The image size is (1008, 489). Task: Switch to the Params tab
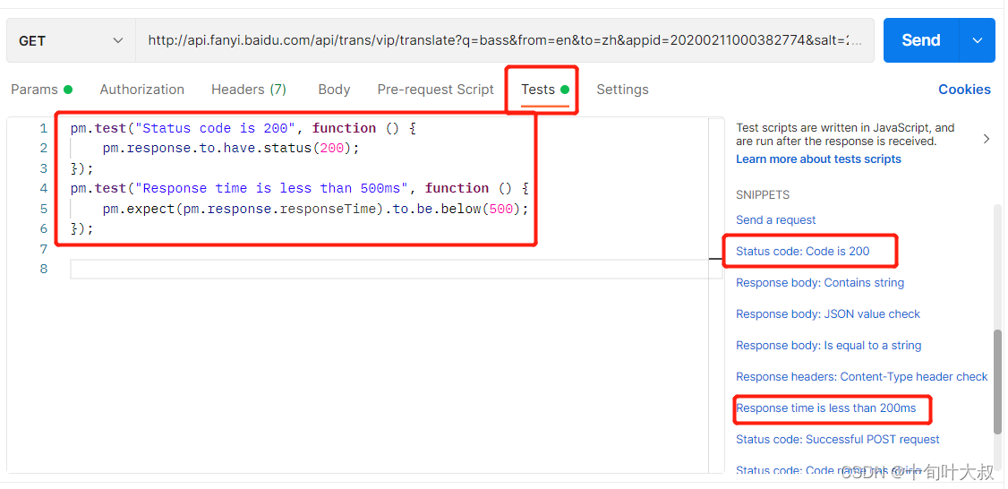41,90
